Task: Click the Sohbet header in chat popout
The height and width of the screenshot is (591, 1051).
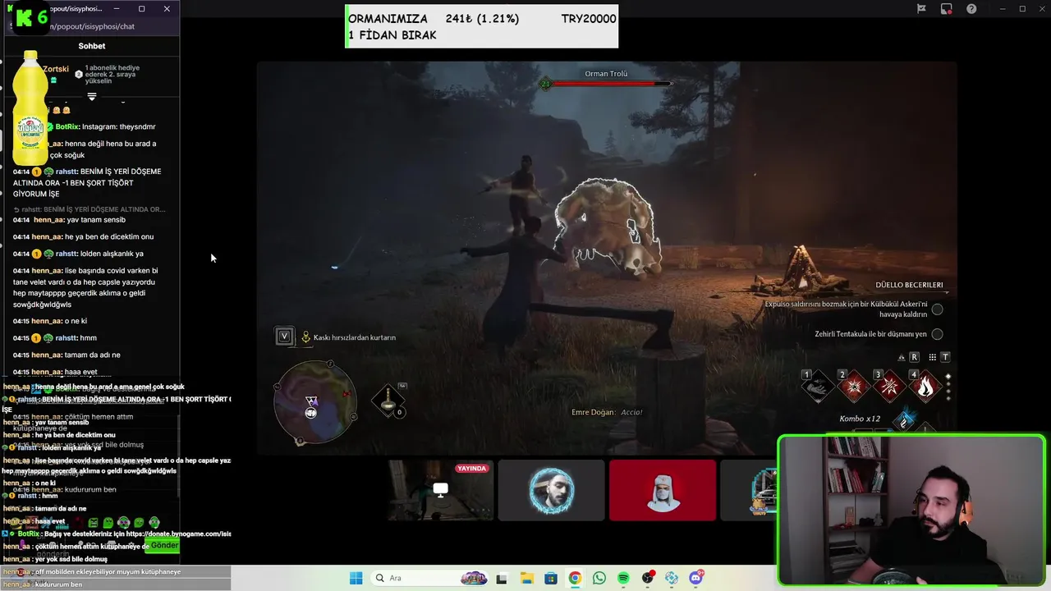Action: pos(92,46)
